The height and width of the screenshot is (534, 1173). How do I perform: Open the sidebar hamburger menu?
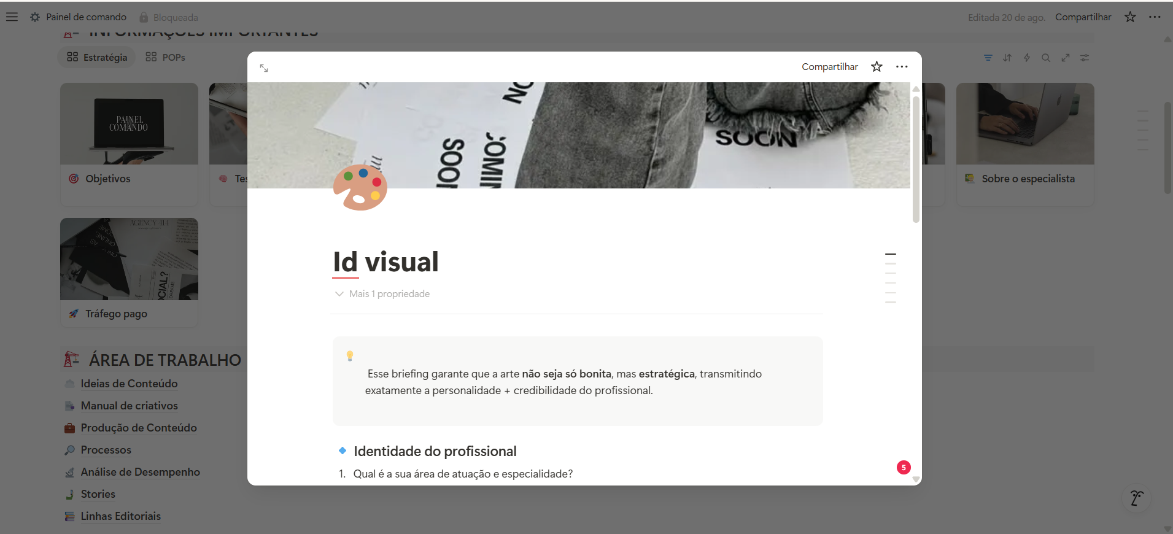click(12, 17)
